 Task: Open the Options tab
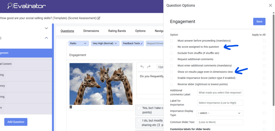pyautogui.click(x=140, y=31)
